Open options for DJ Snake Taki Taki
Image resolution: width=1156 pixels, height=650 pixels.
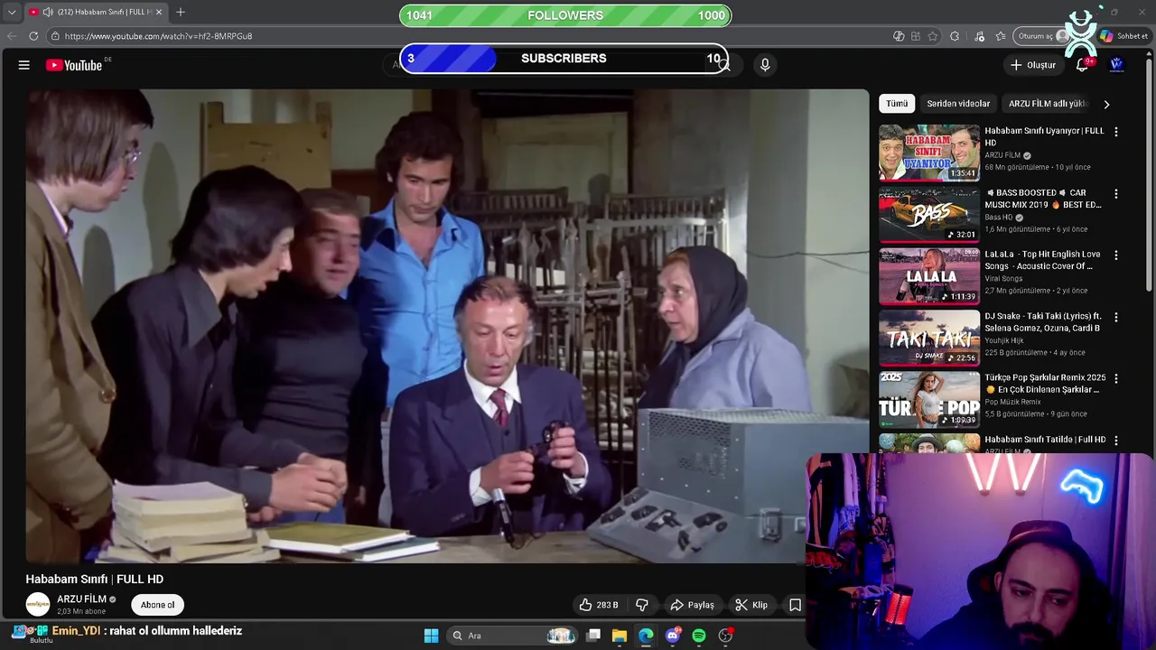pos(1116,317)
